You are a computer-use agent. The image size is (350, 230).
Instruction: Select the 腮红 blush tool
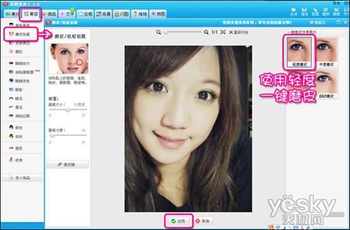(x=16, y=52)
